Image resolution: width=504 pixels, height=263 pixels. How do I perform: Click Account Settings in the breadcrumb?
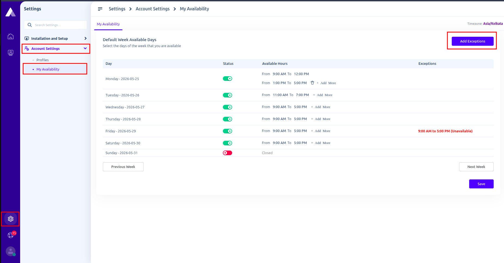(153, 9)
